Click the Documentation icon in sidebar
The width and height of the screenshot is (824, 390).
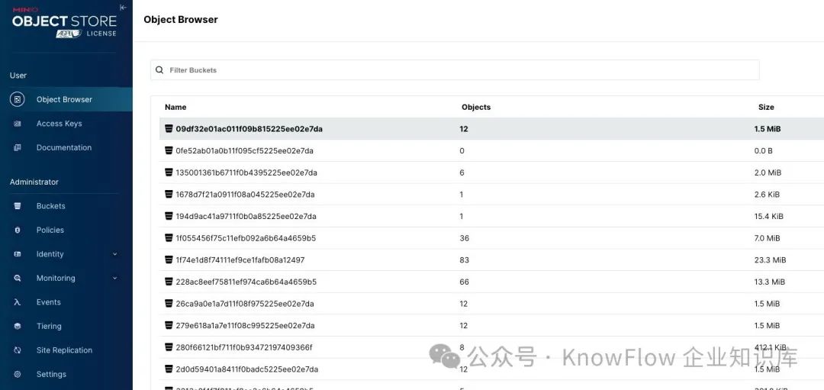click(18, 147)
